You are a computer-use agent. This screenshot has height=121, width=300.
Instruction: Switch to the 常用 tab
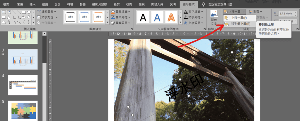point(21,4)
